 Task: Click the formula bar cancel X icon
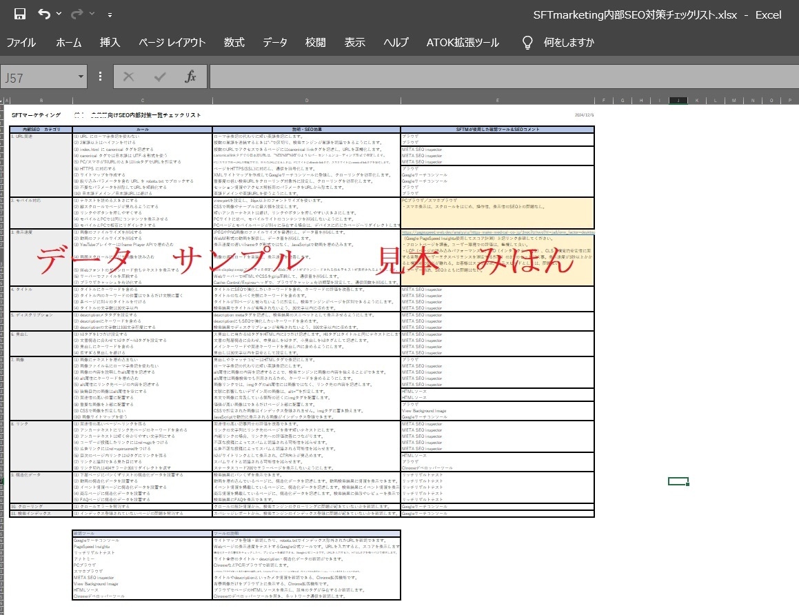pyautogui.click(x=128, y=77)
